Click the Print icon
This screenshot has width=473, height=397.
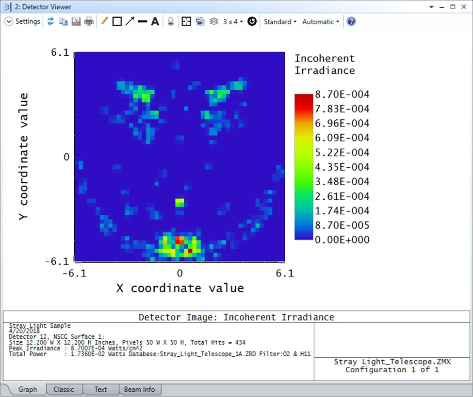click(x=88, y=22)
